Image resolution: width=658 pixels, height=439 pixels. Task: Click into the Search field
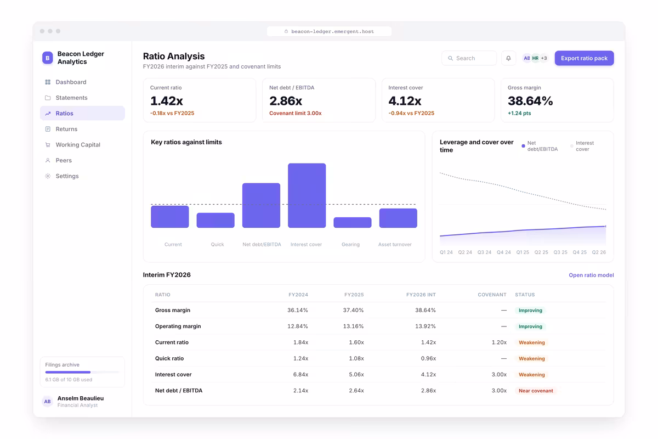pyautogui.click(x=469, y=58)
